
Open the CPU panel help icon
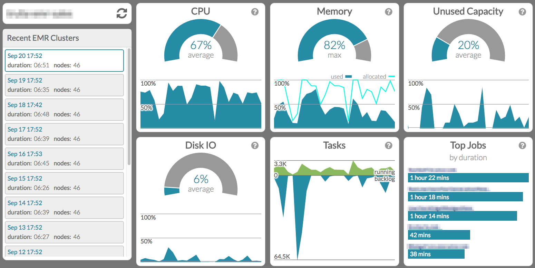(255, 12)
